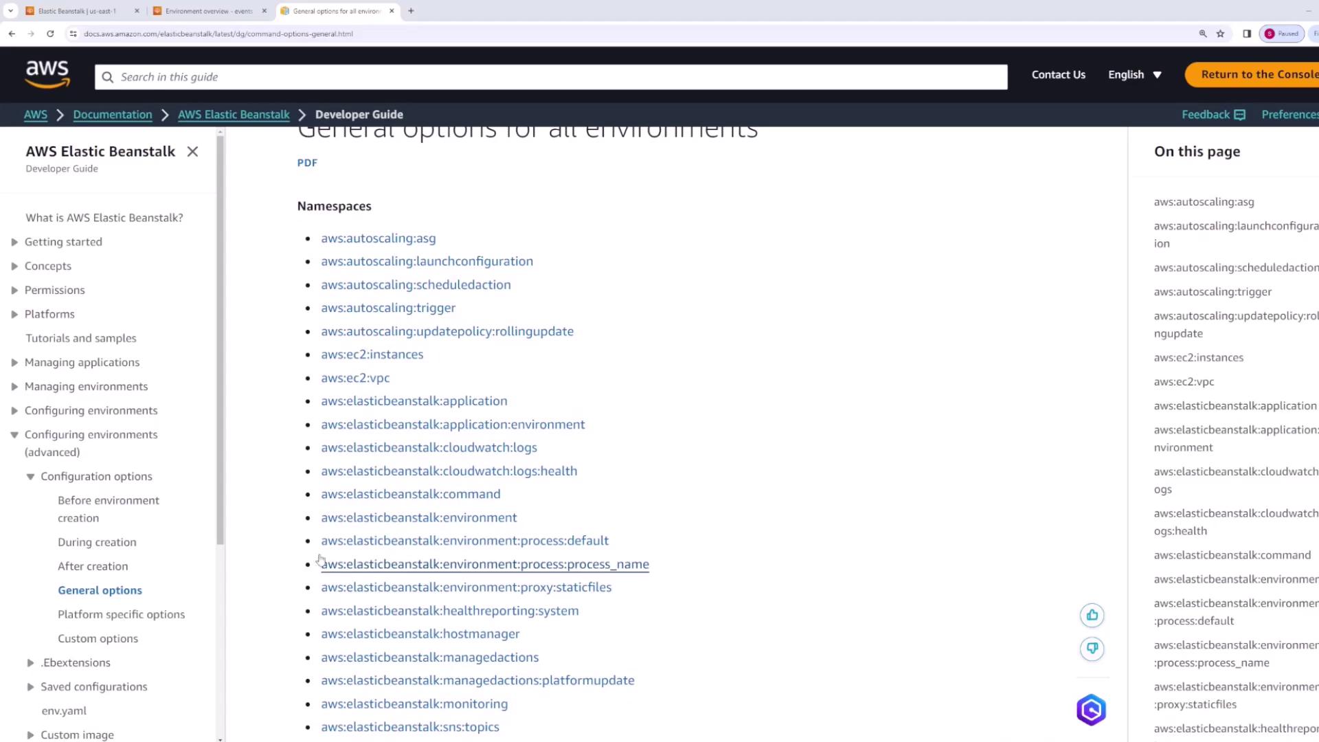Click the browser zoom magnifier icon

pos(1203,34)
